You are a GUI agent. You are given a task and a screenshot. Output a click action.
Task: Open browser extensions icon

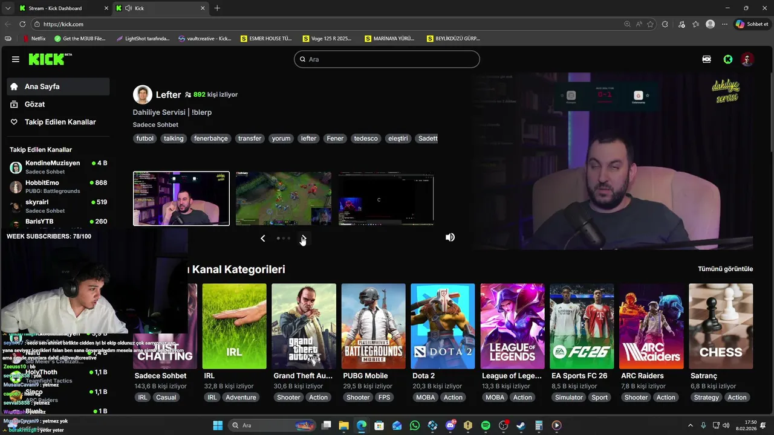(665, 24)
